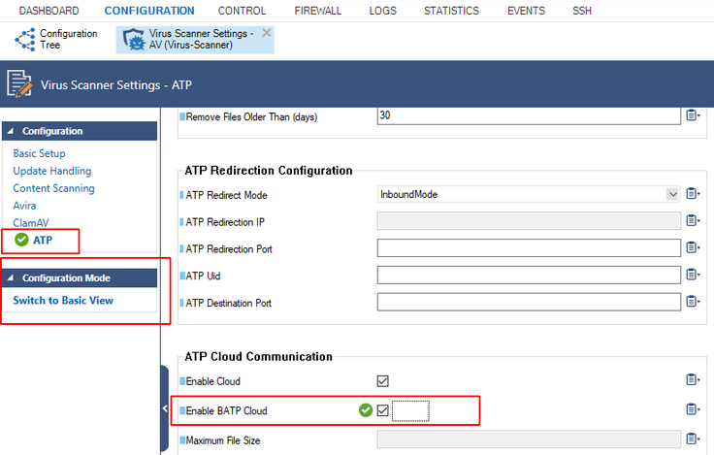Image resolution: width=714 pixels, height=455 pixels.
Task: Collapse the Configuration Mode section
Action: coord(11,277)
